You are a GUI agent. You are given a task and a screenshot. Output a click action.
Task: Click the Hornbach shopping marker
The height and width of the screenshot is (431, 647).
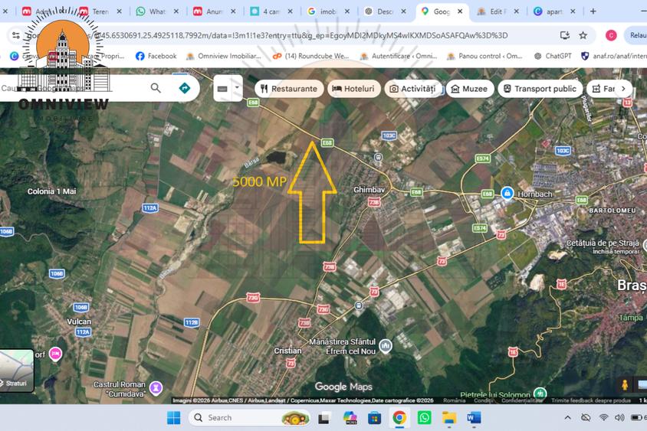pyautogui.click(x=507, y=193)
